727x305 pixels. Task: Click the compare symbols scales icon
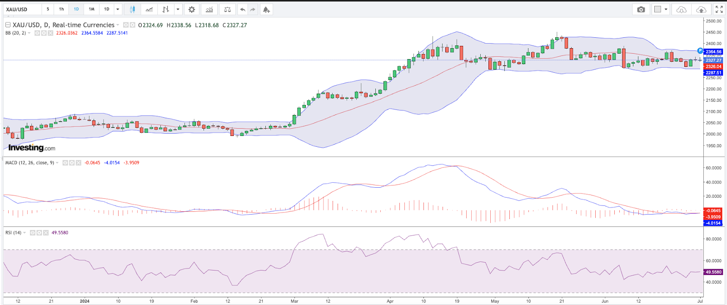click(228, 9)
